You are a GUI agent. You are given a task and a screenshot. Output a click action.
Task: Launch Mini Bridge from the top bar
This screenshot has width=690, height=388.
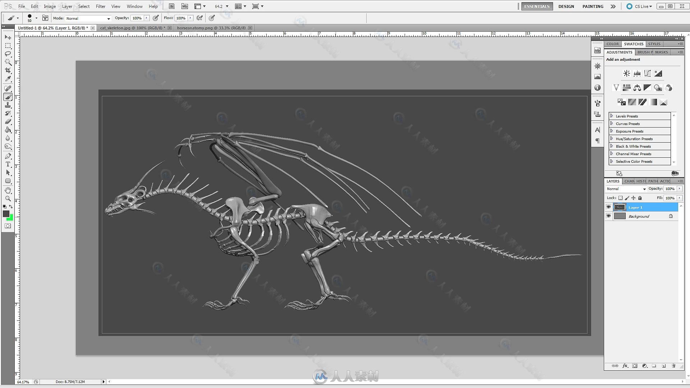coord(185,6)
